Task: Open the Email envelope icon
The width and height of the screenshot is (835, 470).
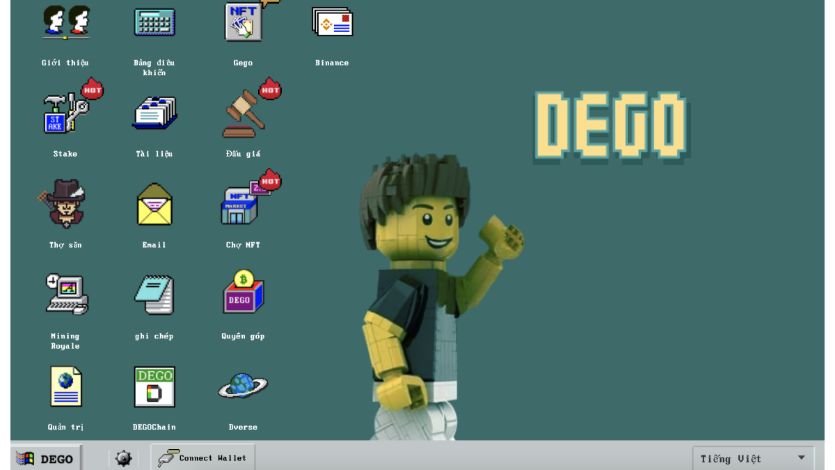Action: (x=154, y=204)
